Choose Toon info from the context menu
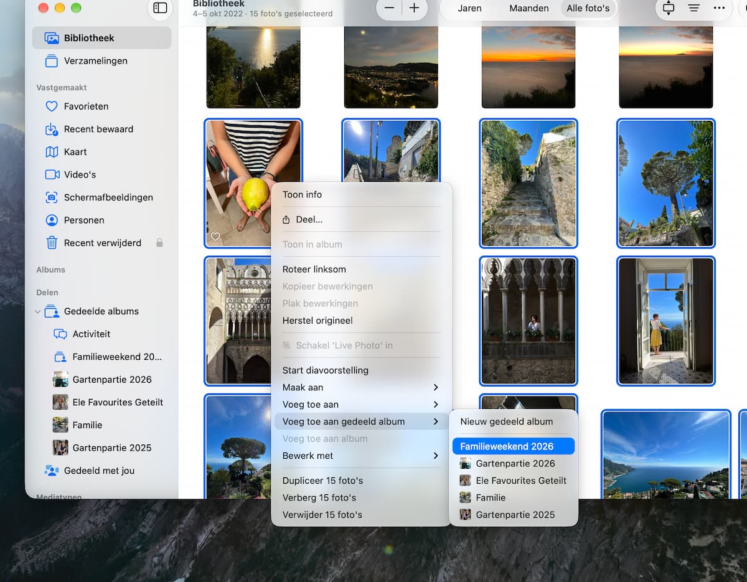 (361, 195)
